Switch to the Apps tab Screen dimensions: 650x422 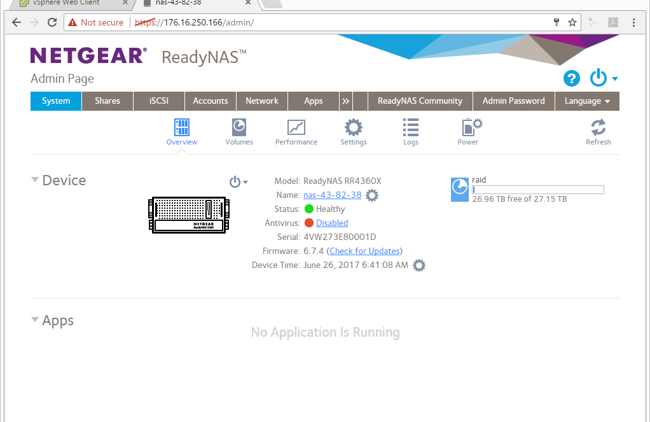coord(314,101)
